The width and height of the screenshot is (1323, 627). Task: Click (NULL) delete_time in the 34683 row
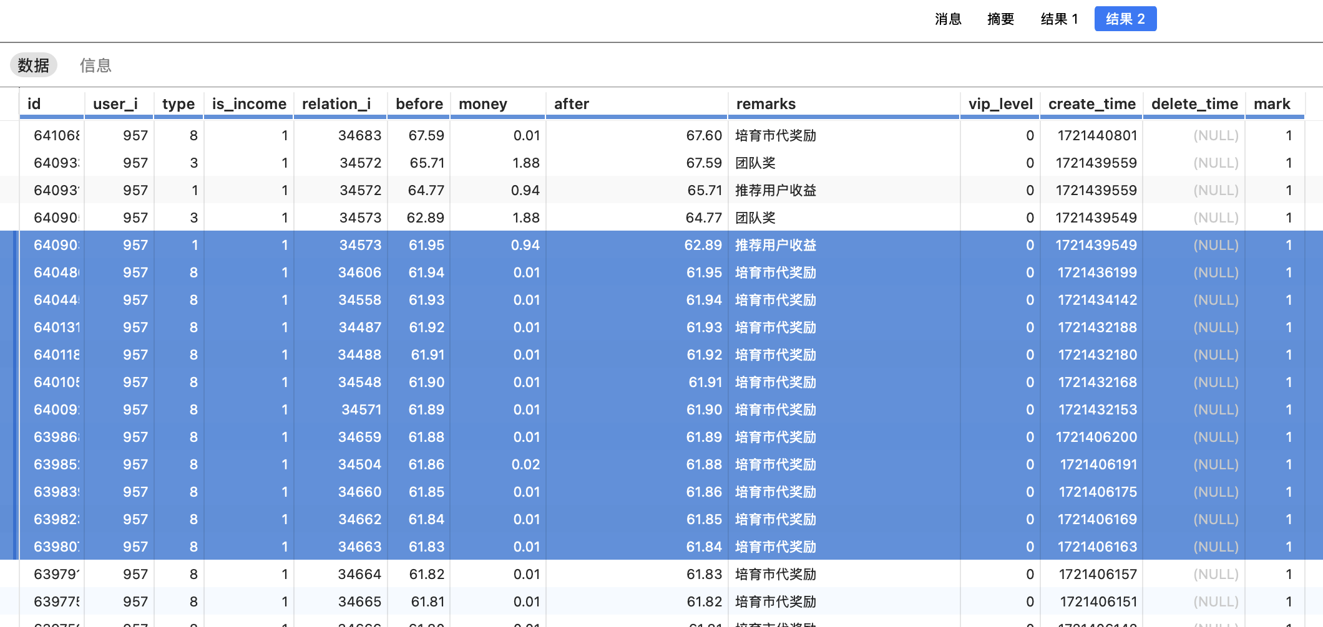[x=1216, y=136]
